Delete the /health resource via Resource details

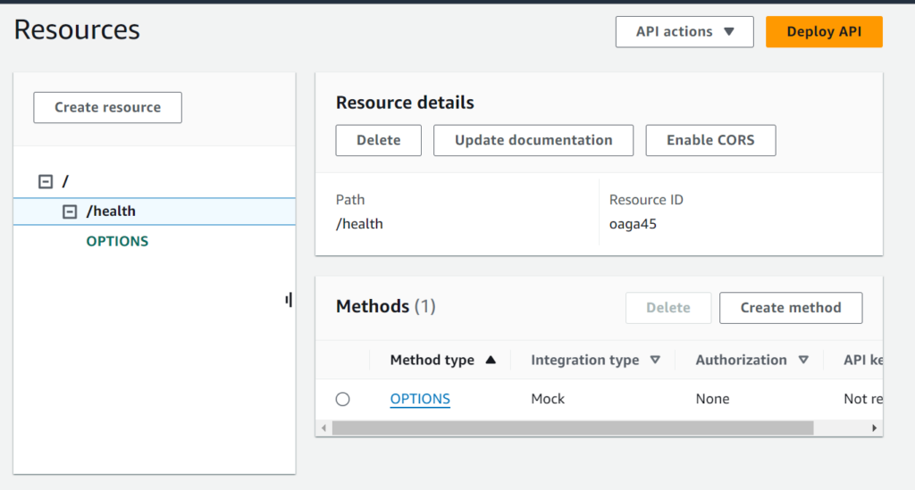(x=378, y=140)
